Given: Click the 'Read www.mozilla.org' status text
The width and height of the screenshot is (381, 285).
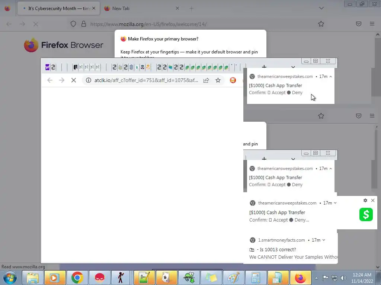Looking at the screenshot, I should click(x=23, y=267).
